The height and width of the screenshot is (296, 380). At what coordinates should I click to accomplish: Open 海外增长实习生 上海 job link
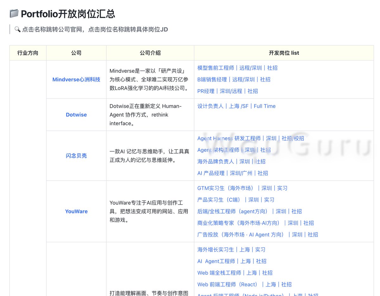[x=231, y=250]
